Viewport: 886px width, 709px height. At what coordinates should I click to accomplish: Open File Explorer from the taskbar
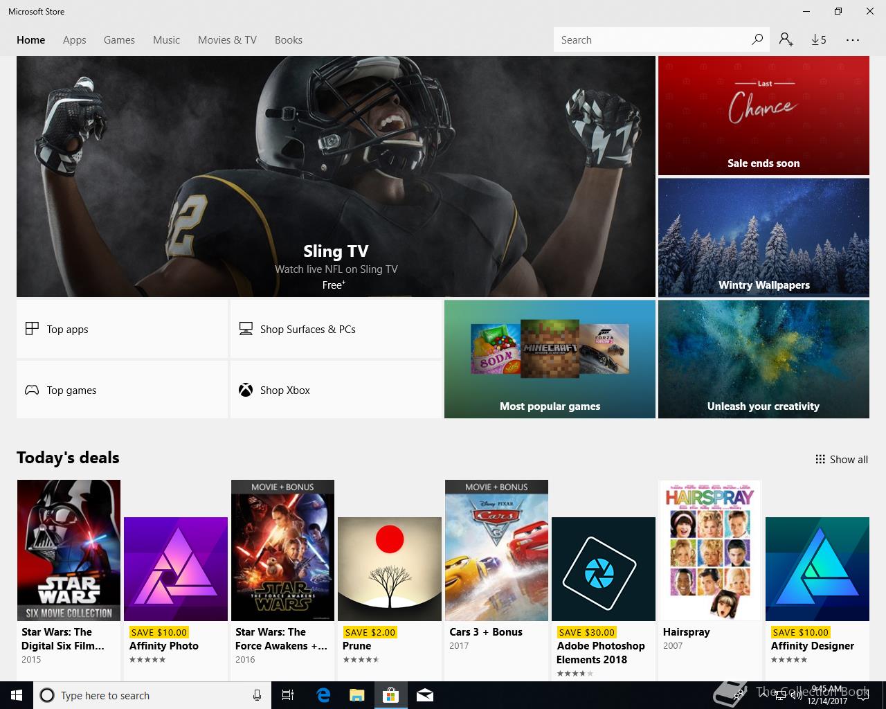357,695
